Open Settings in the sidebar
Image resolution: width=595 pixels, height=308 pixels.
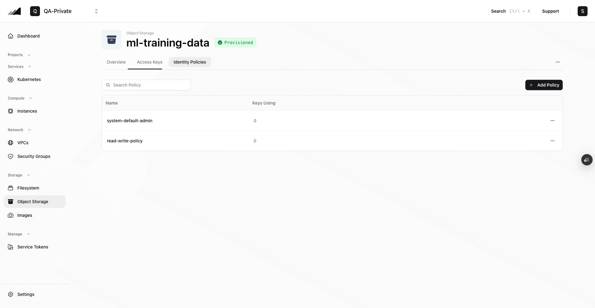[x=35, y=294]
